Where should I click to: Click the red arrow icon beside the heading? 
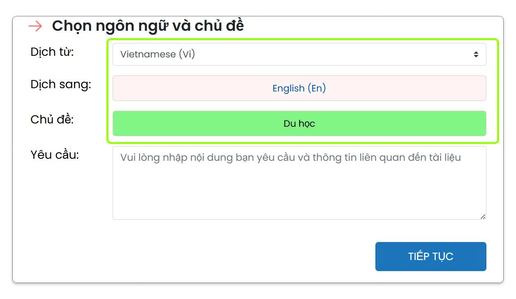click(35, 26)
